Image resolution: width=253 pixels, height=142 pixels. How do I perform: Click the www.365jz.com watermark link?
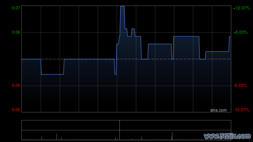(x=227, y=136)
